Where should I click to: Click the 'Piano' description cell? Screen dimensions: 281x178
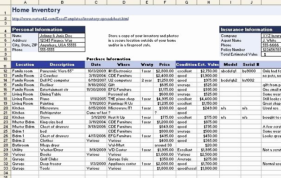[x=62, y=99]
